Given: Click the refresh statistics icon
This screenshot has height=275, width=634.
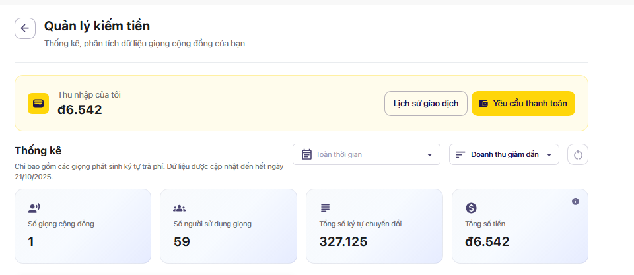Looking at the screenshot, I should click(578, 154).
